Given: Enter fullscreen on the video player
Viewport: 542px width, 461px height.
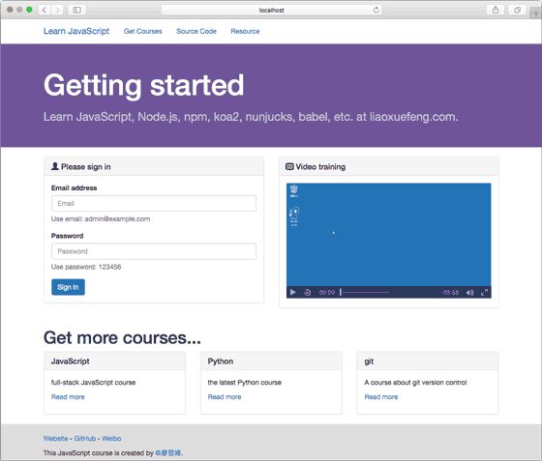Looking at the screenshot, I should pyautogui.click(x=484, y=292).
